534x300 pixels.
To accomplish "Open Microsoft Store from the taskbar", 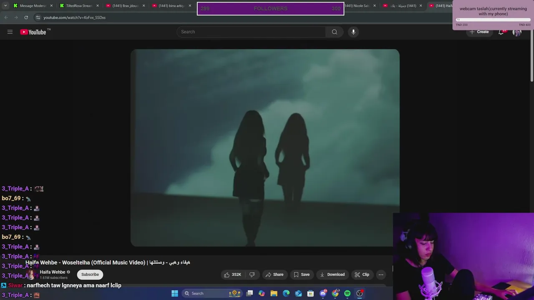I will 310,293.
